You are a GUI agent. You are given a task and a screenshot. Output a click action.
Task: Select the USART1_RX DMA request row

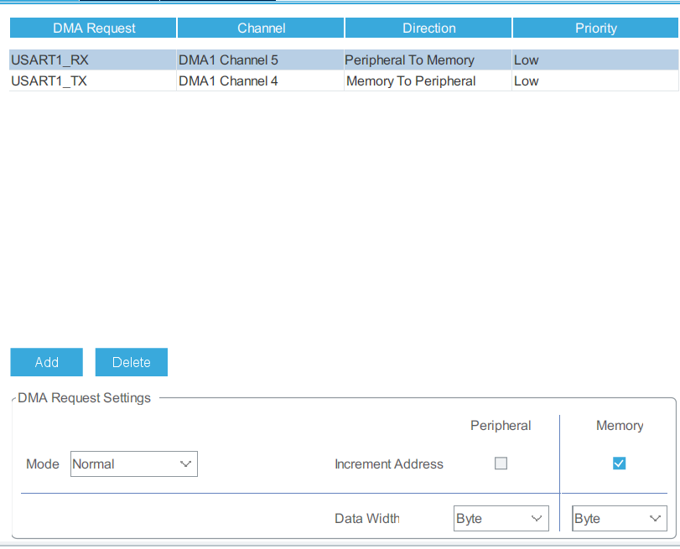49,60
